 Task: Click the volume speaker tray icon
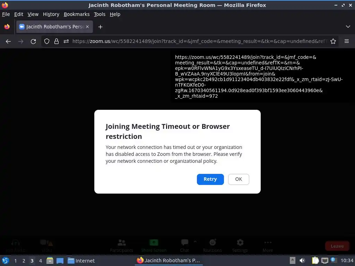302,260
